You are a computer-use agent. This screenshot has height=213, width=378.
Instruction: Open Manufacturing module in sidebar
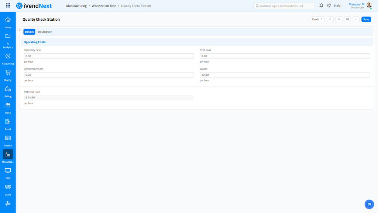8,156
